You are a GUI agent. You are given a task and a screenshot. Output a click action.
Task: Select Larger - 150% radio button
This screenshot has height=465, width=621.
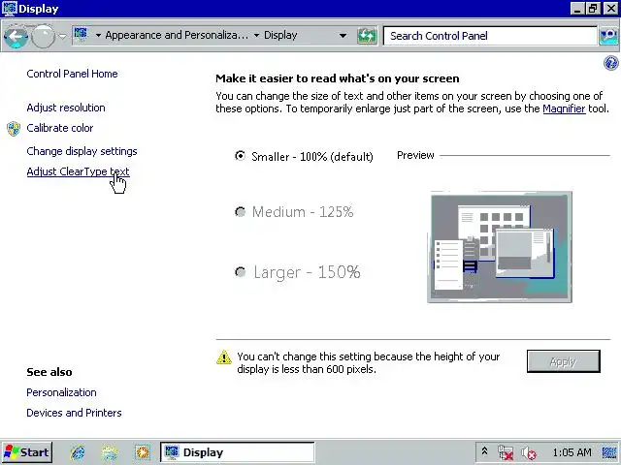[x=240, y=272]
